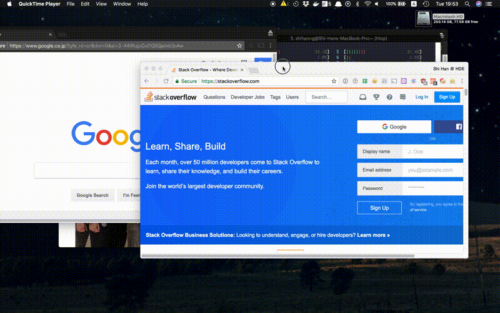
Task: Click the volume icon in menu bar
Action: tap(377, 4)
